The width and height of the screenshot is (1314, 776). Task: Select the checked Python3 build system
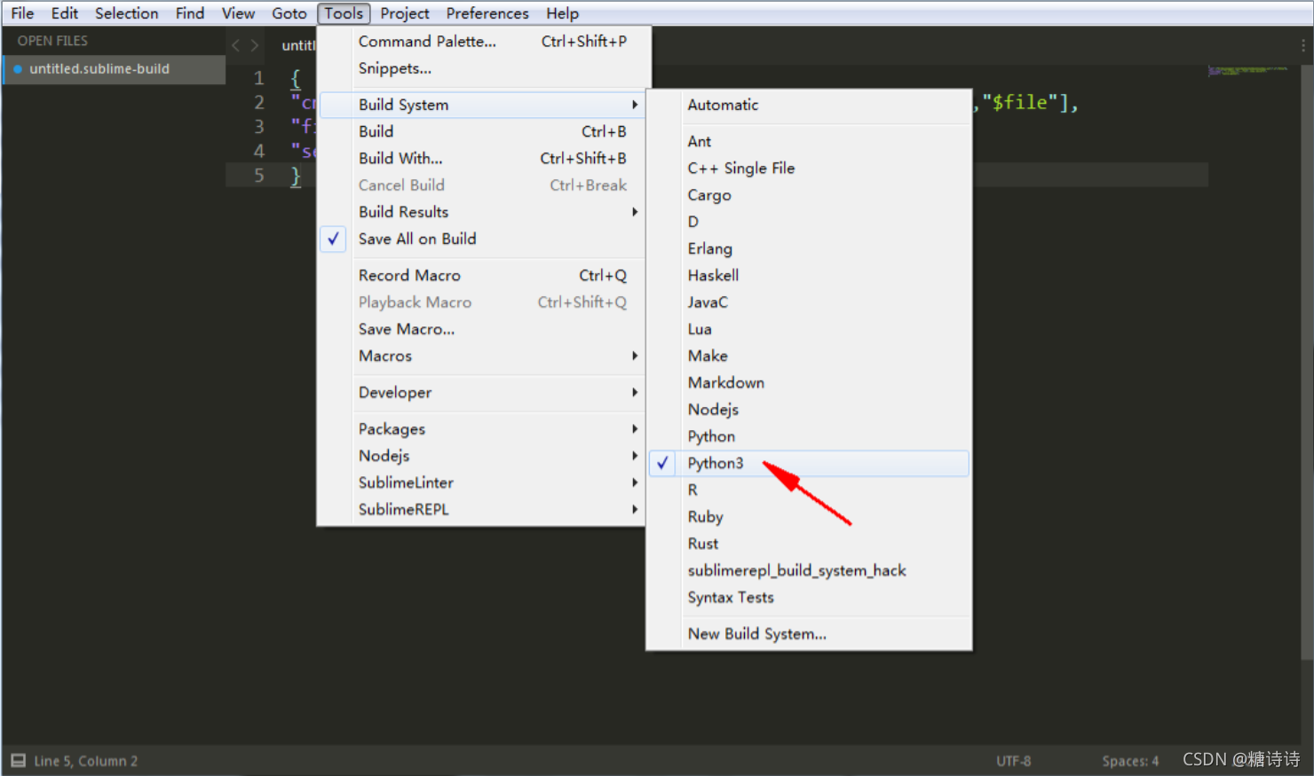809,463
